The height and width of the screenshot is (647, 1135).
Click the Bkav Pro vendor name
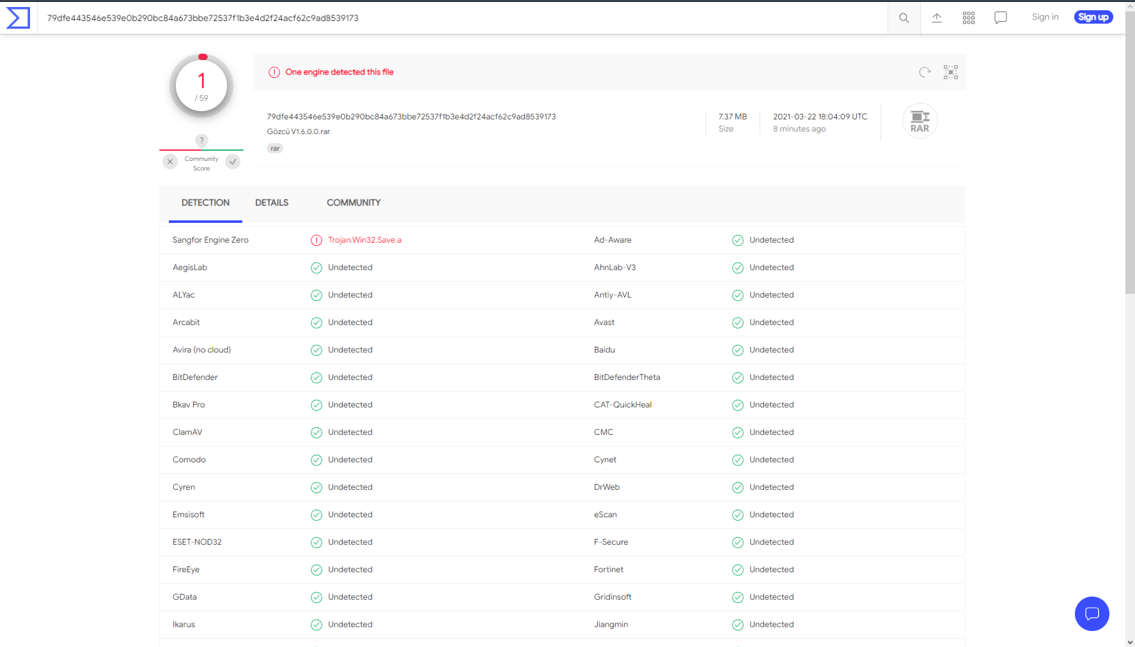[x=189, y=405]
